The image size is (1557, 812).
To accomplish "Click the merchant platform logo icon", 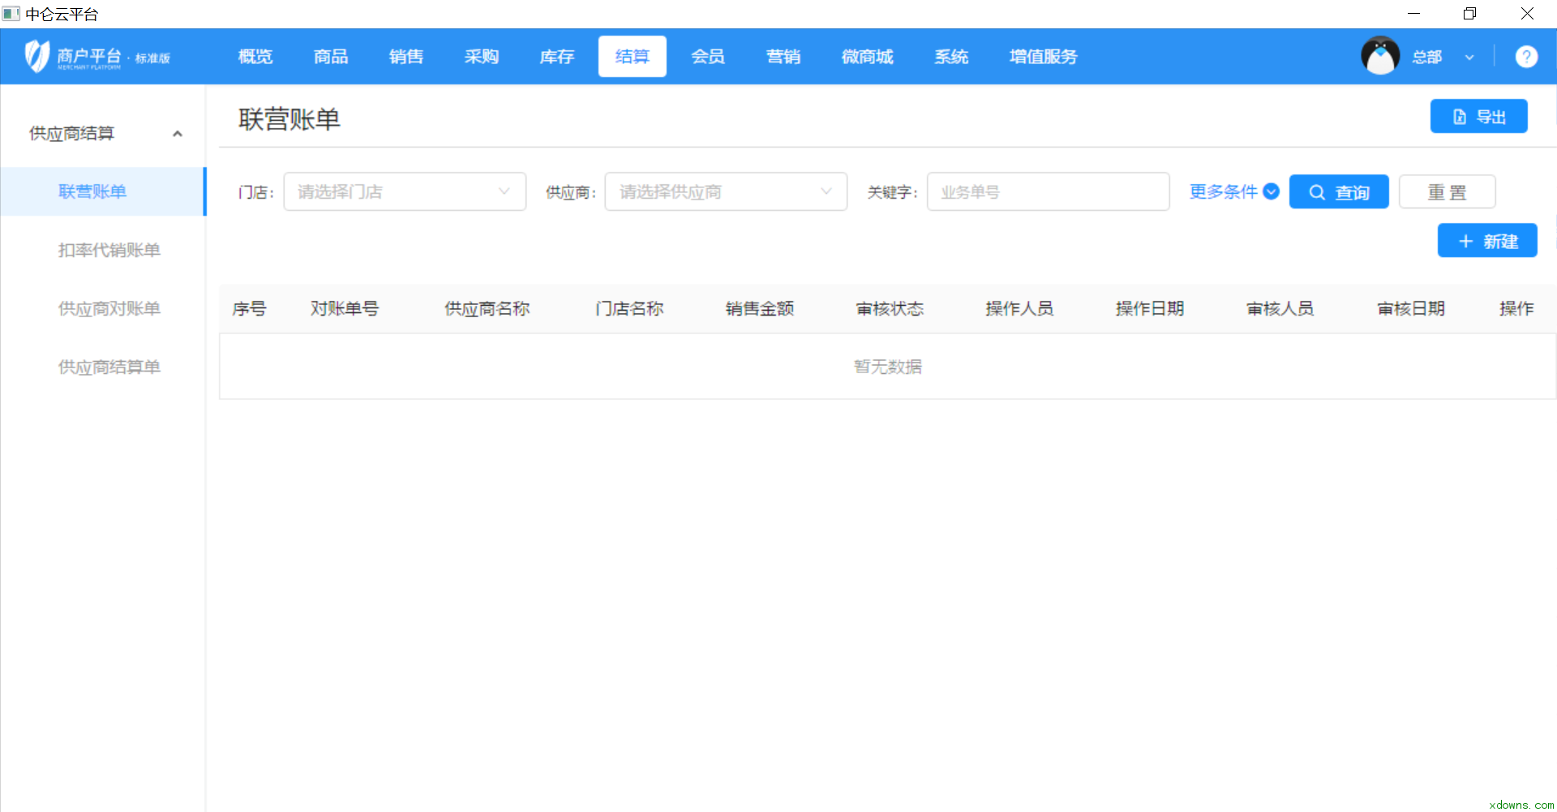I will coord(36,56).
